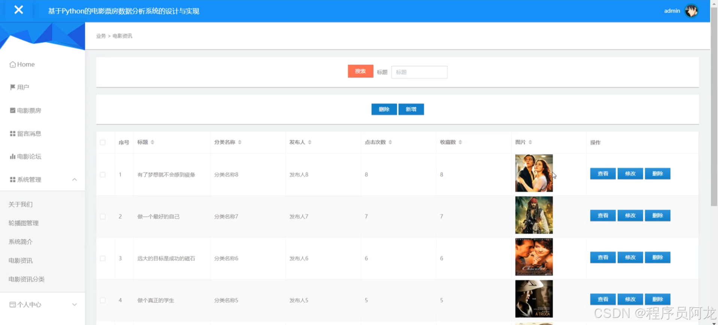Image resolution: width=718 pixels, height=325 pixels.
Task: Click 修改 for row 1
Action: coord(630,174)
